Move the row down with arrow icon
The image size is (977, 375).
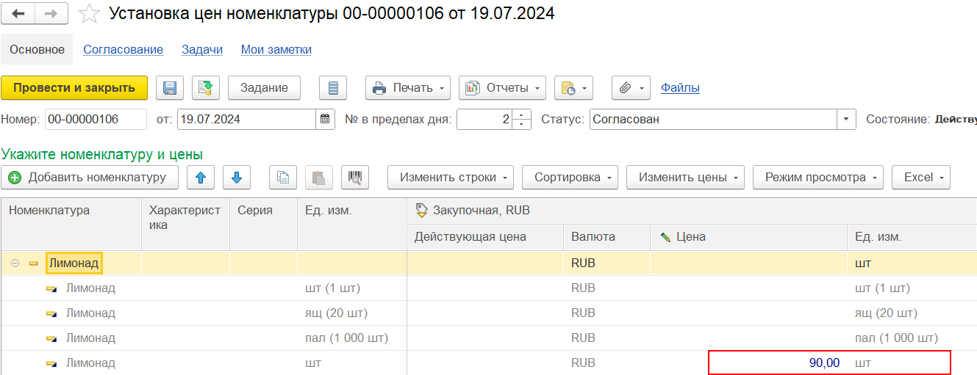[x=237, y=178]
